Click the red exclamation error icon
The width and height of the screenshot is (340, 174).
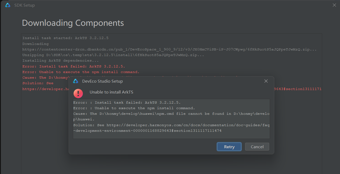pos(78,93)
